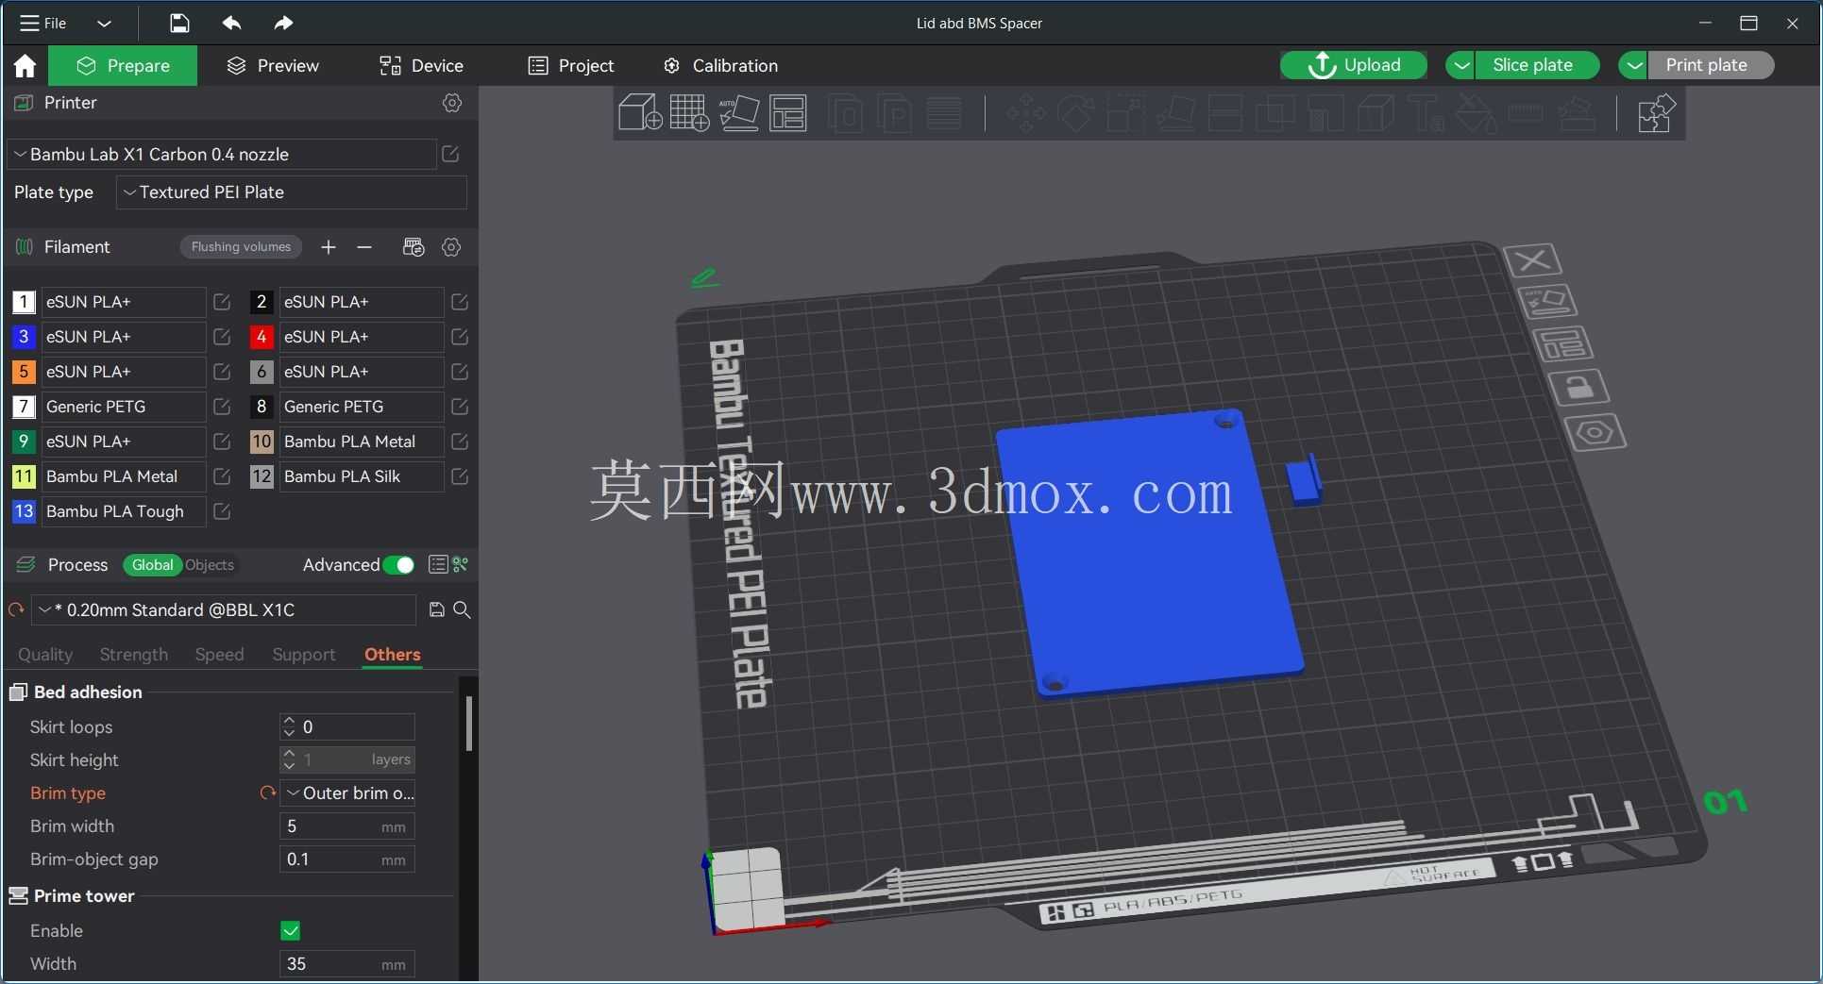Viewport: 1823px width, 984px height.
Task: Open dropdown arrow beside Slice plate
Action: (x=1460, y=65)
